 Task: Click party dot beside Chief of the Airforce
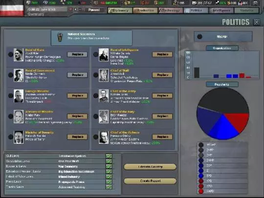[96, 137]
